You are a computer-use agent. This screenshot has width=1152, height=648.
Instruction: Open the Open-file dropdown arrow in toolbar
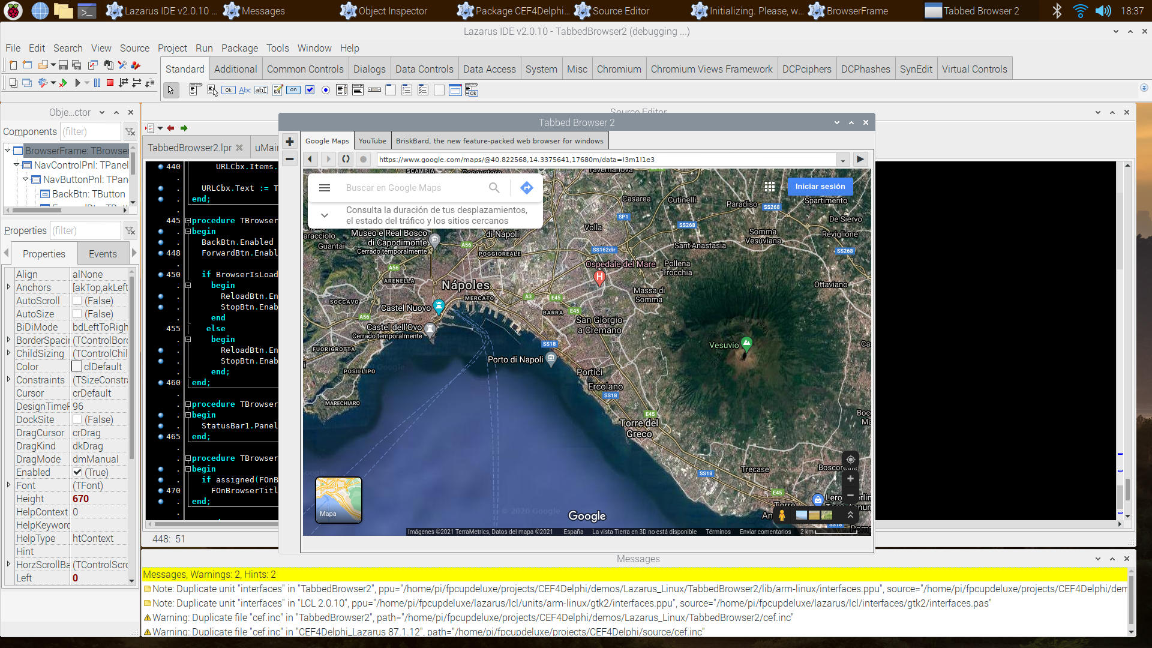pos(53,65)
